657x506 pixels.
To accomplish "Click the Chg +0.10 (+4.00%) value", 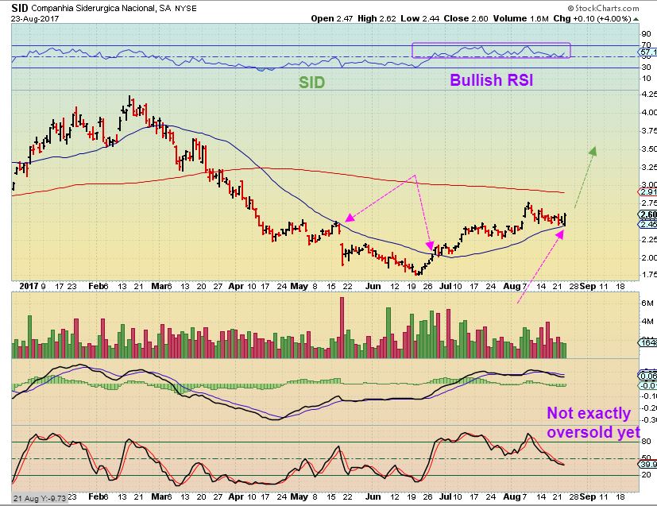I will (592, 18).
